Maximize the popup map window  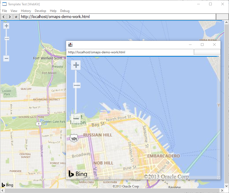coord(202,45)
